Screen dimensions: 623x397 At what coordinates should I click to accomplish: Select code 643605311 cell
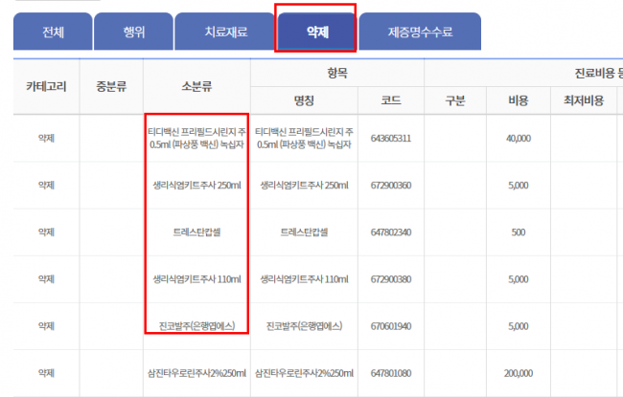click(391, 139)
